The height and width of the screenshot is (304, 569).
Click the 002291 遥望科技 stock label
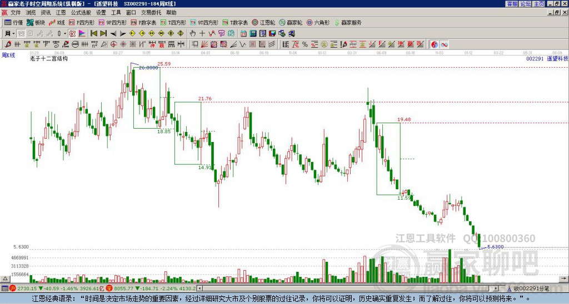tap(547, 58)
